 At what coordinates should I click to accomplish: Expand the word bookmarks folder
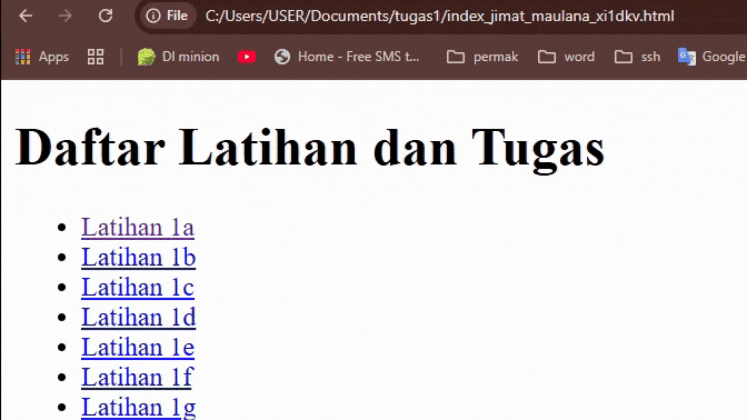click(566, 57)
